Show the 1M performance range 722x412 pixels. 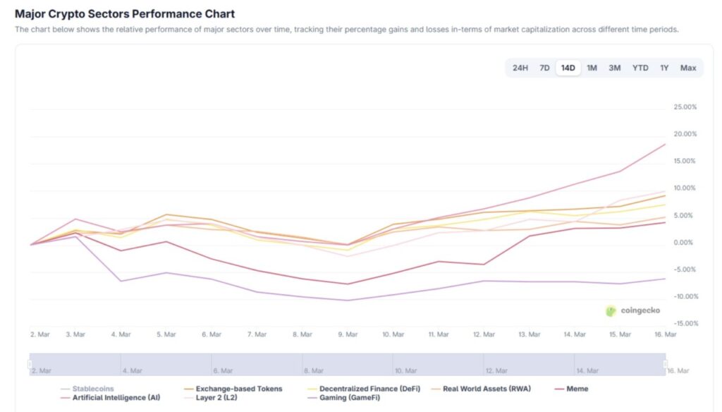point(592,68)
